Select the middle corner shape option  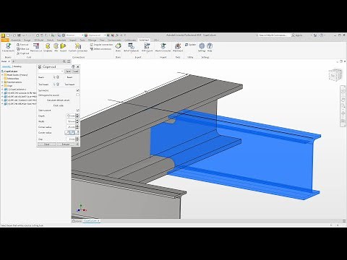[72, 133]
